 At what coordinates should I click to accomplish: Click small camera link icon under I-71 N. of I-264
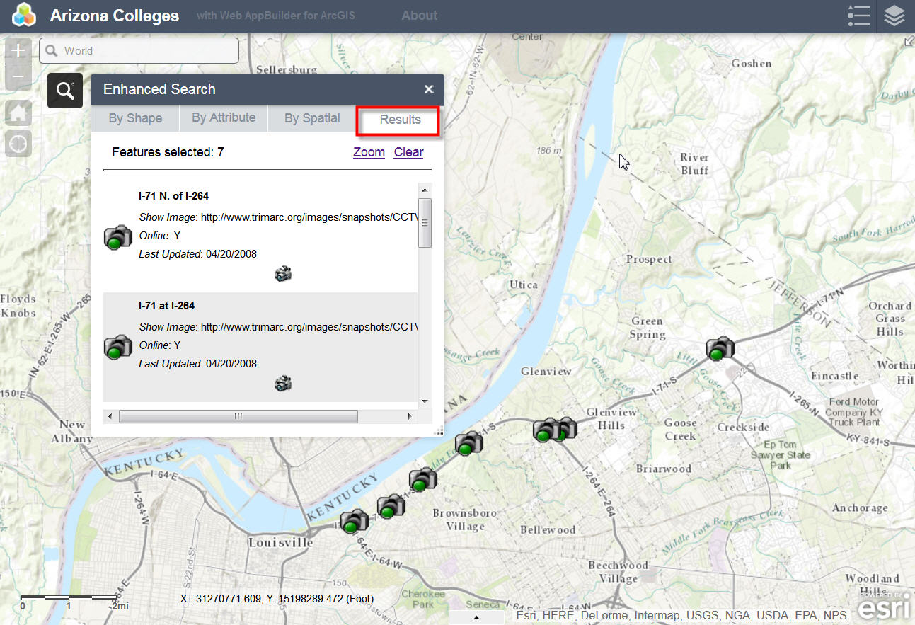coord(283,273)
